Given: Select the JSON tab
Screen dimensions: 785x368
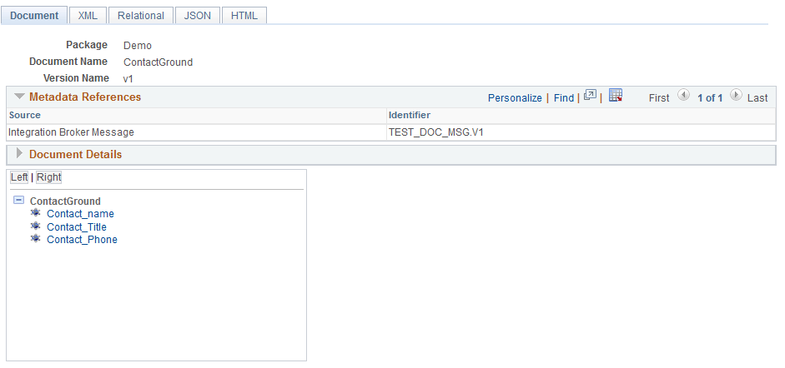Looking at the screenshot, I should pos(198,16).
